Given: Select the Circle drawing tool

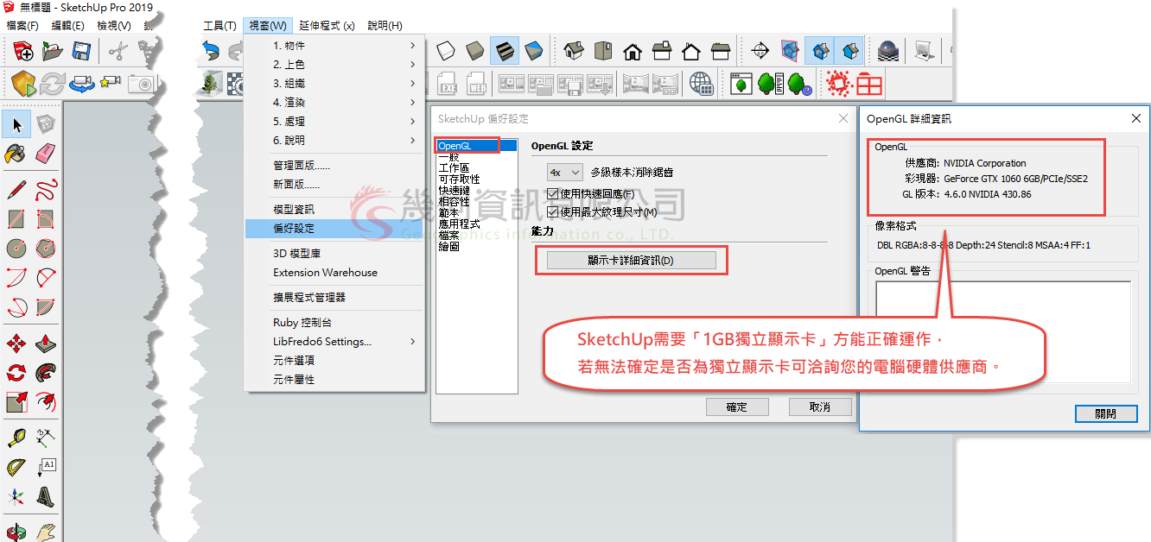Looking at the screenshot, I should click(16, 249).
